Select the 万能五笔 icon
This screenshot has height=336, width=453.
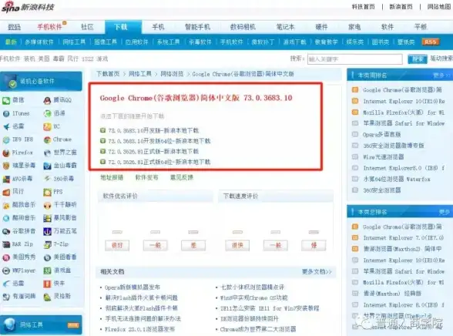coord(47,231)
